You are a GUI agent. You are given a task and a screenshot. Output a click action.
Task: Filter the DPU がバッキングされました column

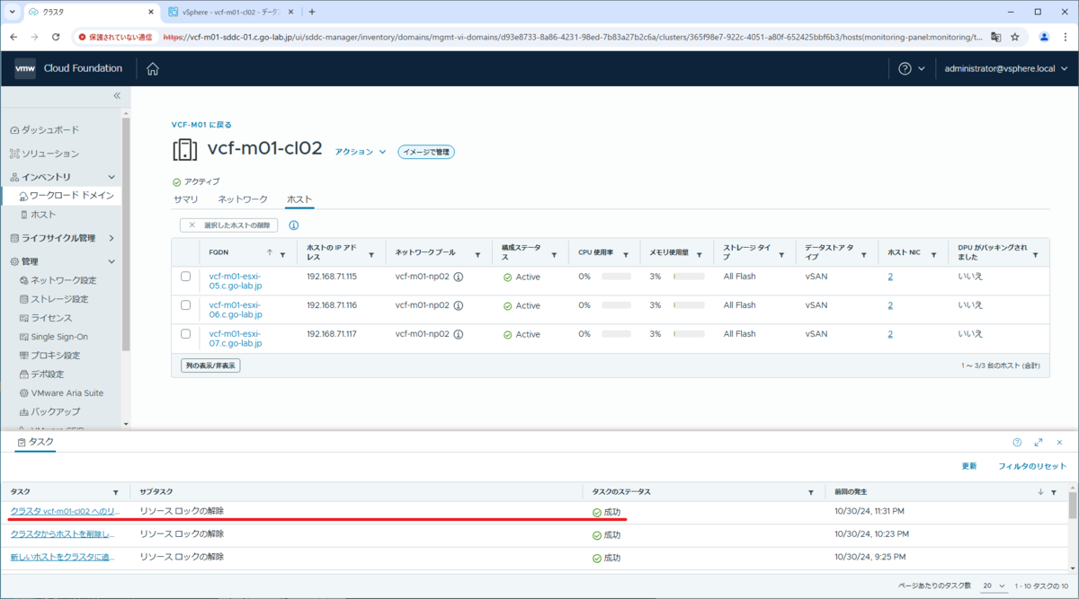(x=1036, y=254)
